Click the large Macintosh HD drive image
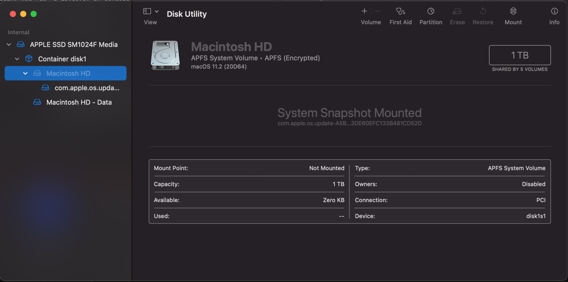 [x=165, y=55]
